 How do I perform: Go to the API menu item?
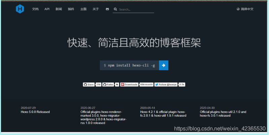47,9
